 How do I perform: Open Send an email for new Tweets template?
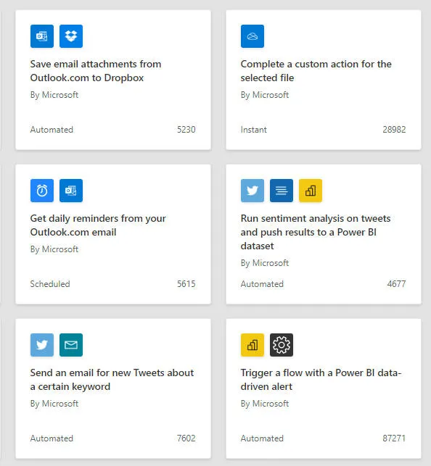(112, 380)
